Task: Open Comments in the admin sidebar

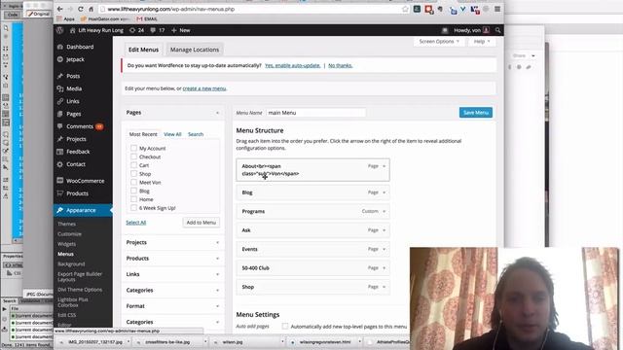Action: [80, 126]
